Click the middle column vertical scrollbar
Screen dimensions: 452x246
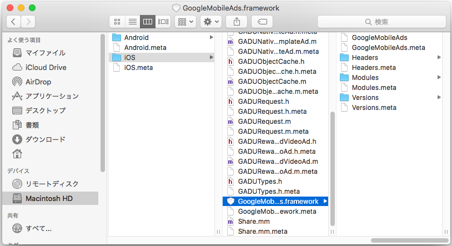pos(333,169)
